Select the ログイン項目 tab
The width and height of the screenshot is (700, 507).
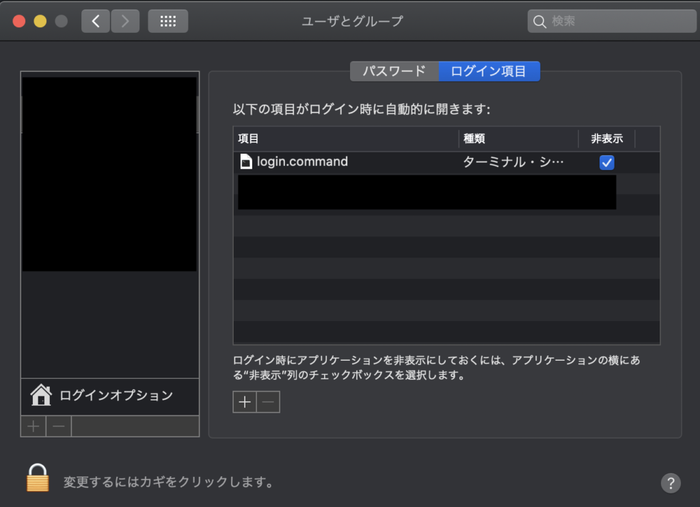coord(489,71)
